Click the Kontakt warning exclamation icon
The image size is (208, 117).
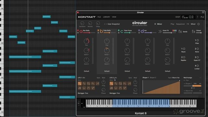tap(197, 17)
